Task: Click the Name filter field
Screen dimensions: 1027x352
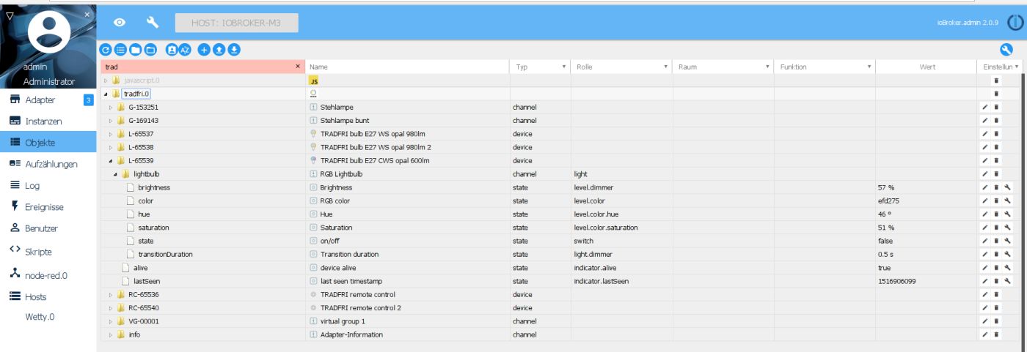Action: (407, 67)
